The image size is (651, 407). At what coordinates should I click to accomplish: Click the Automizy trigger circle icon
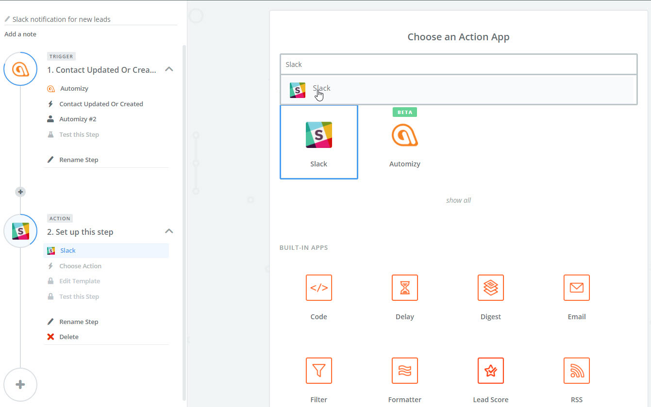click(x=20, y=69)
